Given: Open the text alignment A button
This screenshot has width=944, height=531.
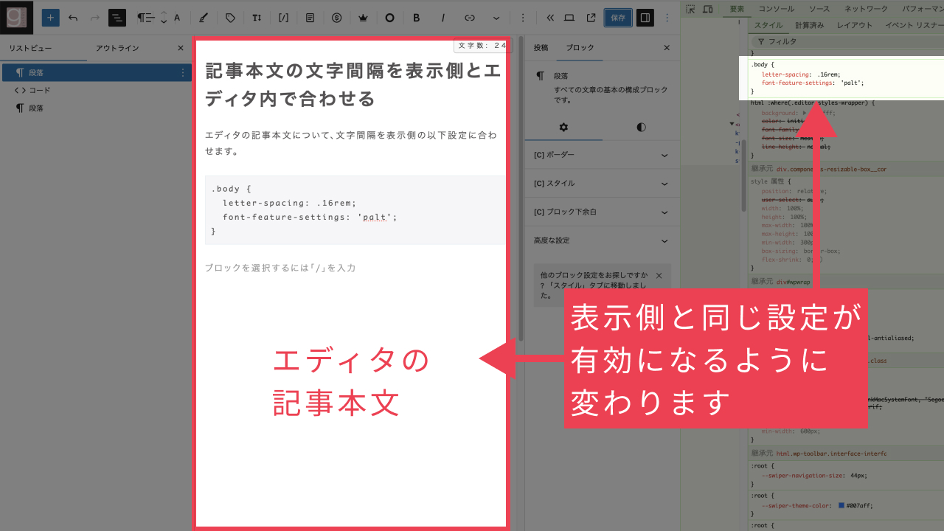Looking at the screenshot, I should click(177, 17).
